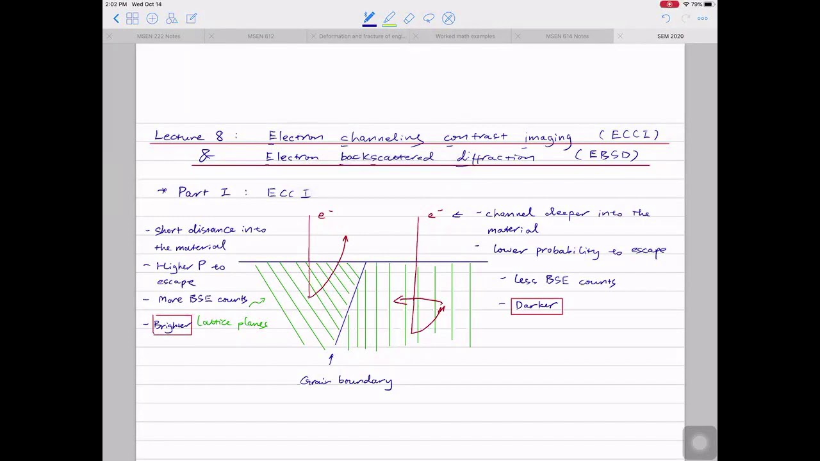The height and width of the screenshot is (461, 820).
Task: Tap the 'Grain boundary' handwritten label
Action: pyautogui.click(x=346, y=382)
